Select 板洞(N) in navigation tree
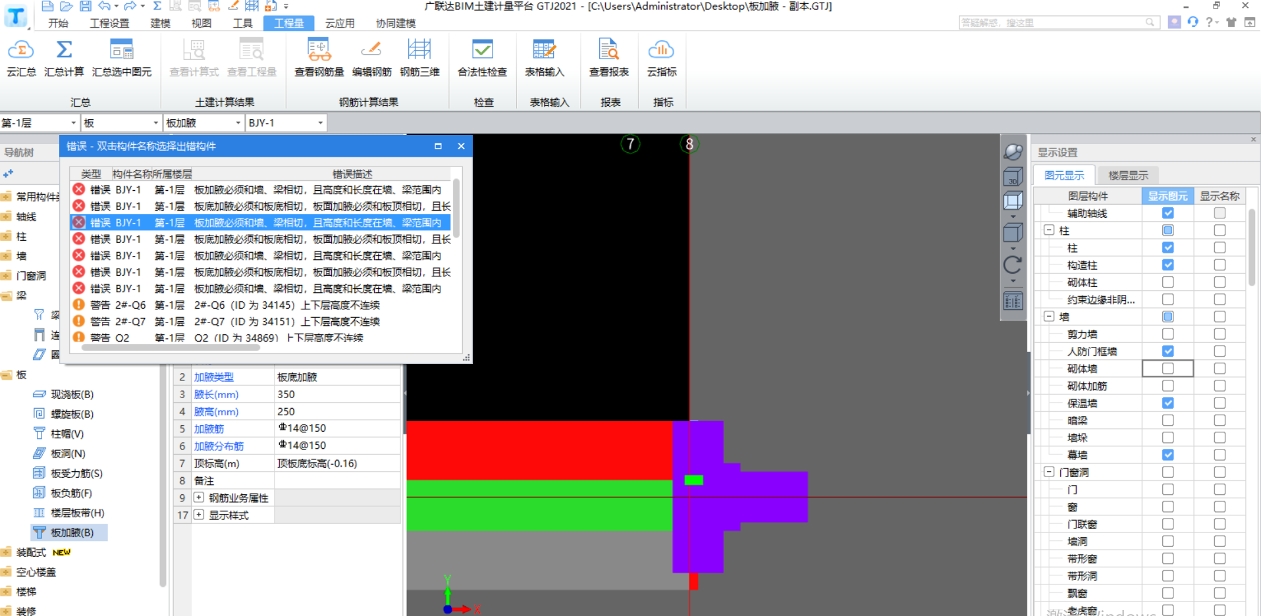 click(68, 453)
